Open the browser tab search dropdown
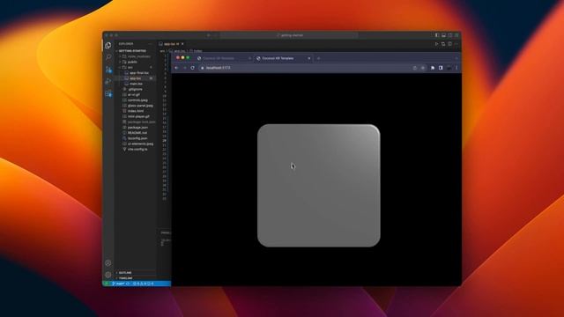The width and height of the screenshot is (564, 317). 456,58
